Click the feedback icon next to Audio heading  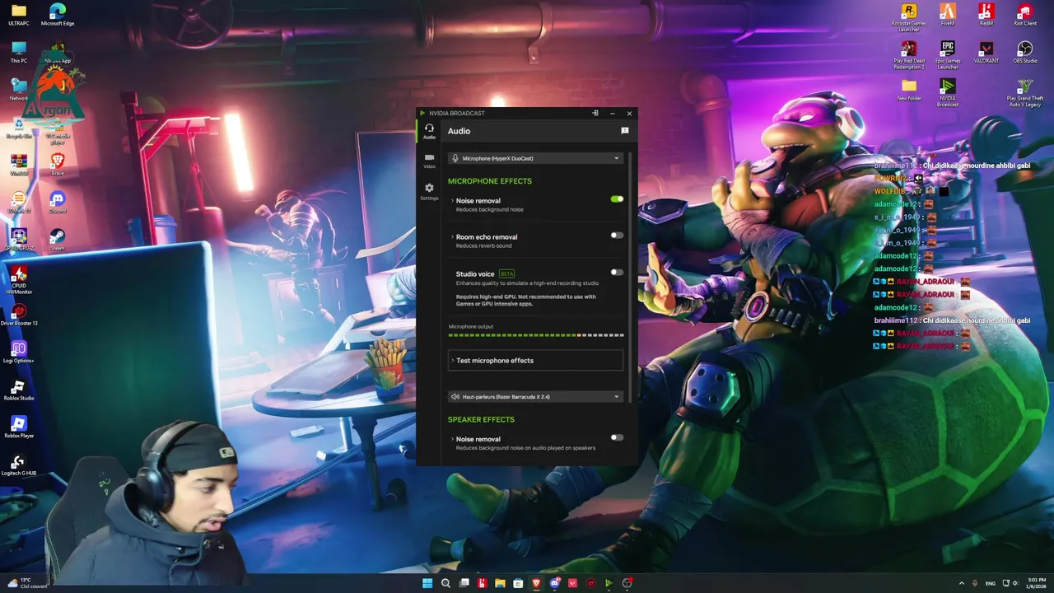point(624,131)
